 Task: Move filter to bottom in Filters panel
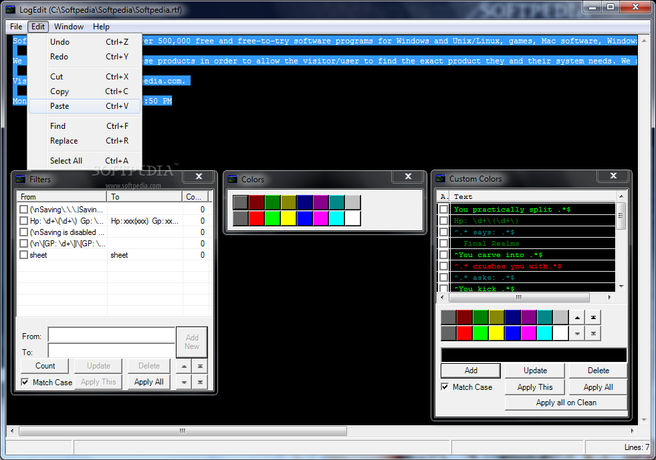pyautogui.click(x=201, y=382)
